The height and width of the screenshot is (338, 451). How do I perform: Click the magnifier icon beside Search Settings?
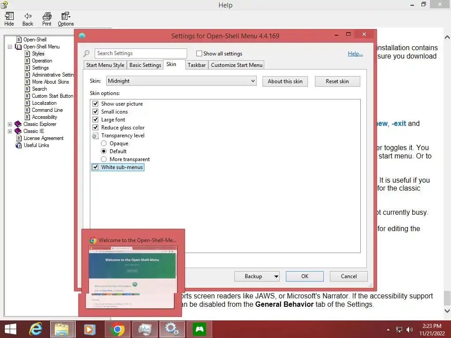(86, 53)
